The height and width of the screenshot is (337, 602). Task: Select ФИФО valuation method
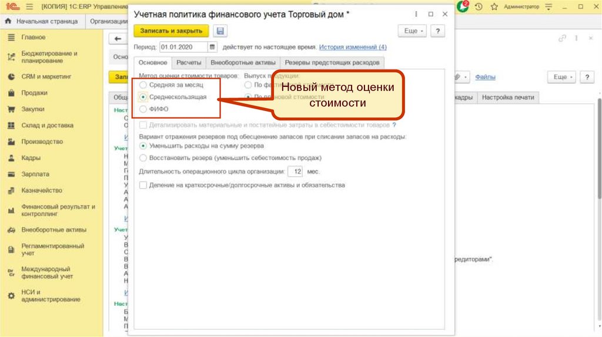click(143, 109)
